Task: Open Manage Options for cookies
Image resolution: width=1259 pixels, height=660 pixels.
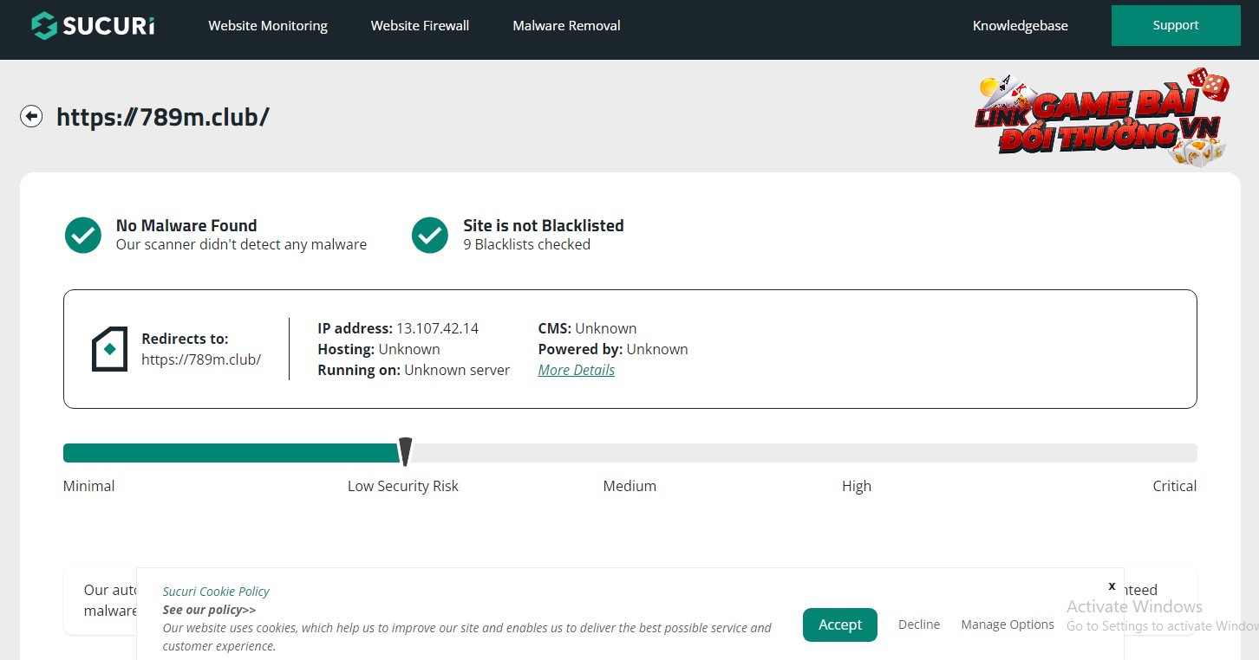Action: (x=1008, y=624)
